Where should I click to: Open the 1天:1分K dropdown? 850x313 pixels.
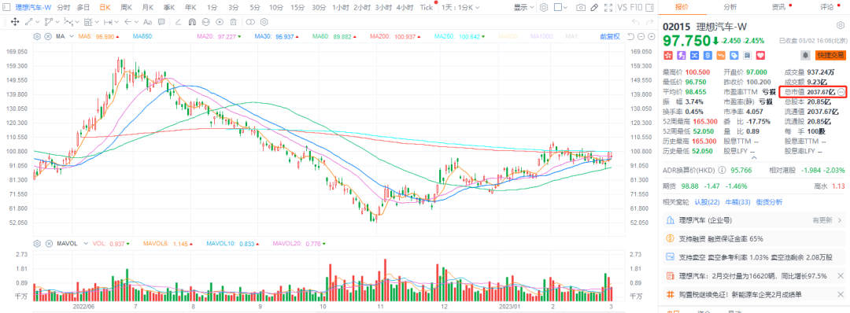(x=460, y=8)
